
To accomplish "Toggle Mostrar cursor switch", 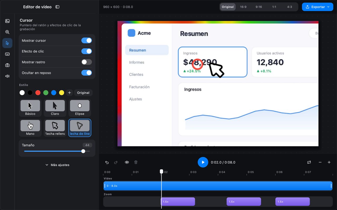I will [87, 40].
